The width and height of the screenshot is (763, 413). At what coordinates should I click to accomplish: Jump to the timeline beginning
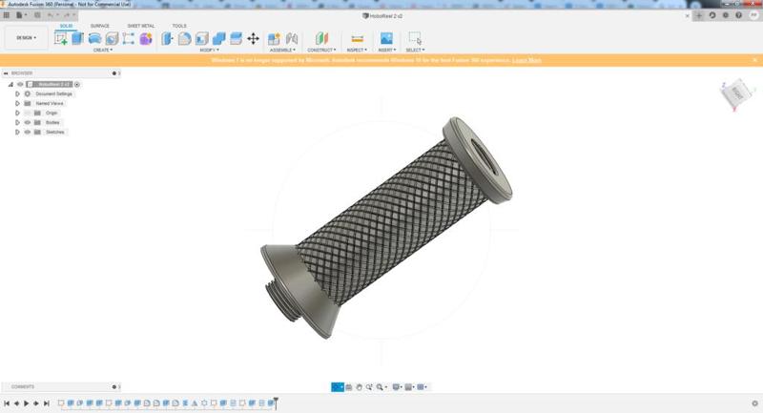tap(7, 403)
